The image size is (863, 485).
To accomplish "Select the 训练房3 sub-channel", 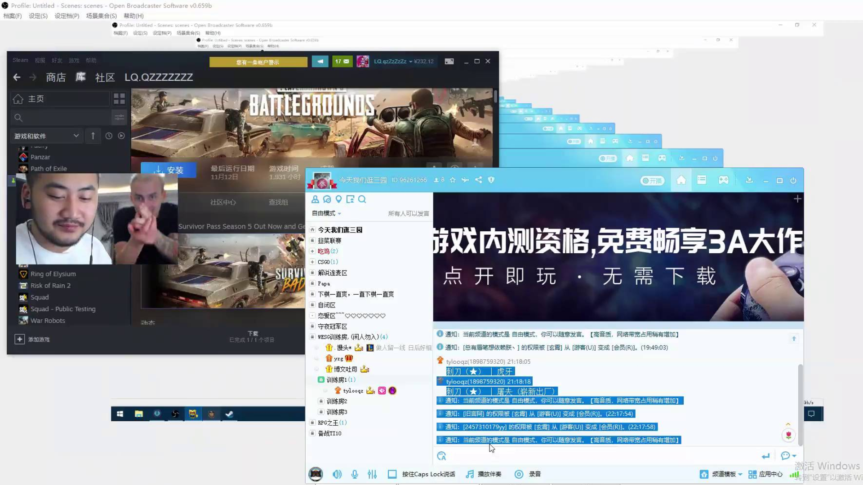I will pos(337,412).
